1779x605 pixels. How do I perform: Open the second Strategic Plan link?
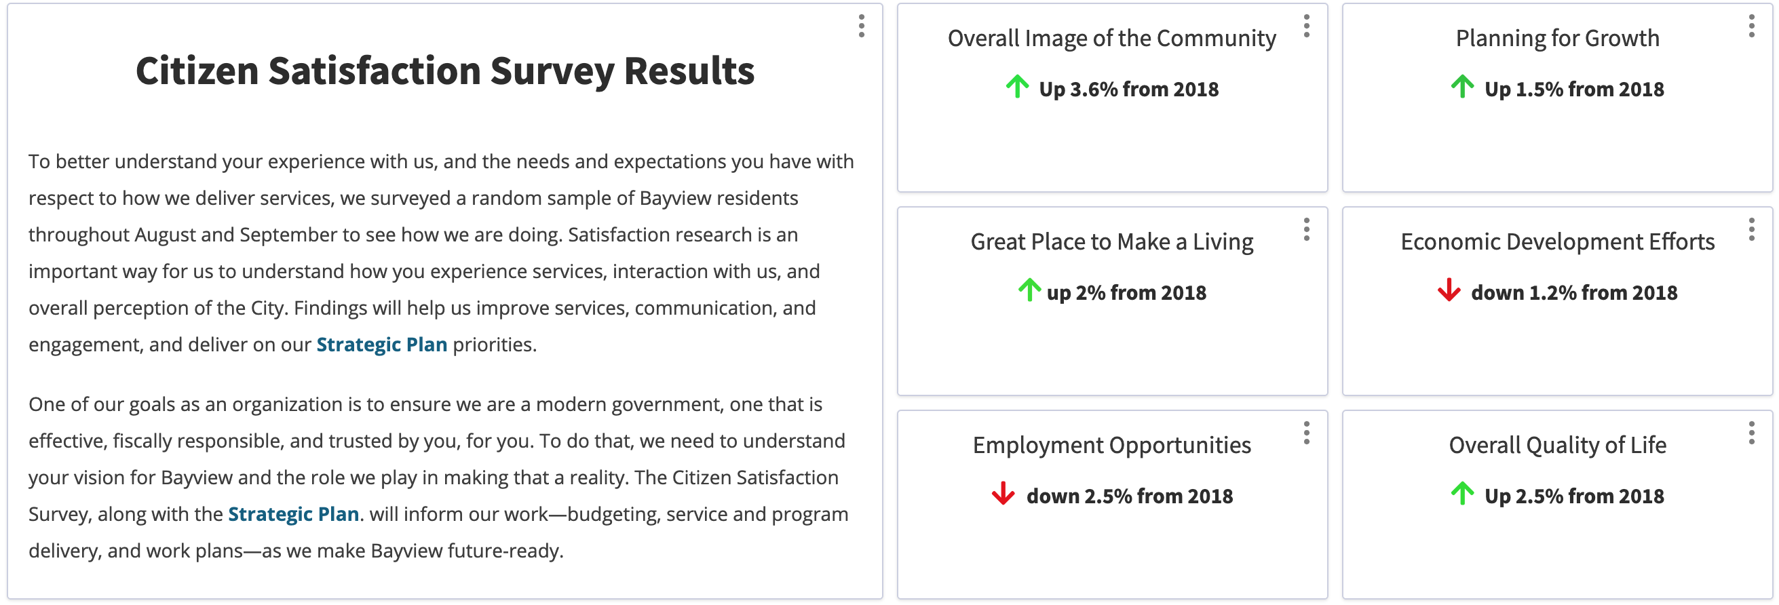(293, 514)
